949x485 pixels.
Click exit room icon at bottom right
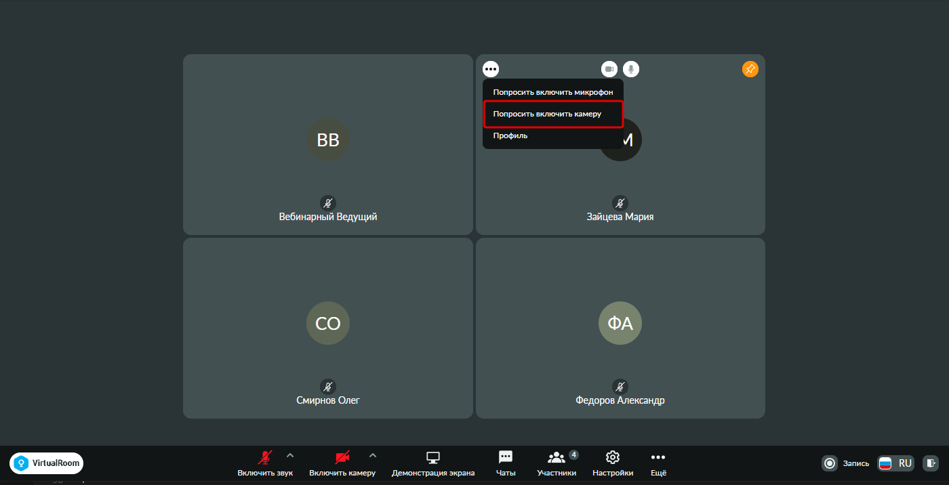coord(931,463)
